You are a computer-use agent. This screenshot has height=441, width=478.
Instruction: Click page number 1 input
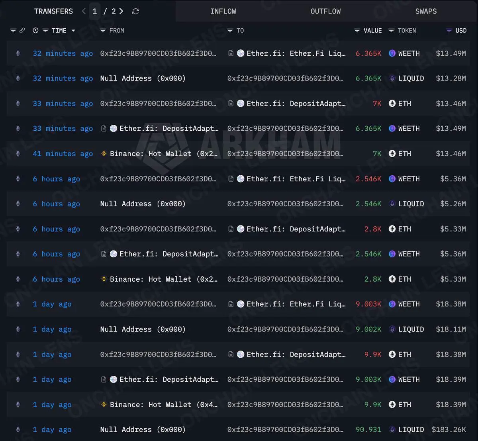point(95,11)
